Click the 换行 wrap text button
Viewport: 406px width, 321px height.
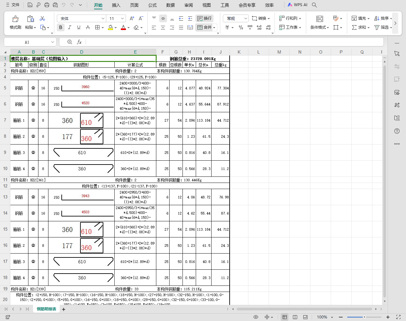tap(204, 18)
